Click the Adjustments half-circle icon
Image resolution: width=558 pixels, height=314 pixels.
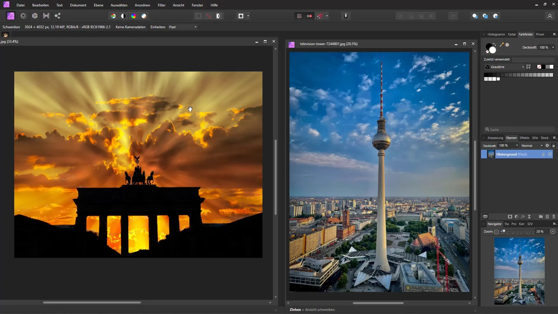516,217
